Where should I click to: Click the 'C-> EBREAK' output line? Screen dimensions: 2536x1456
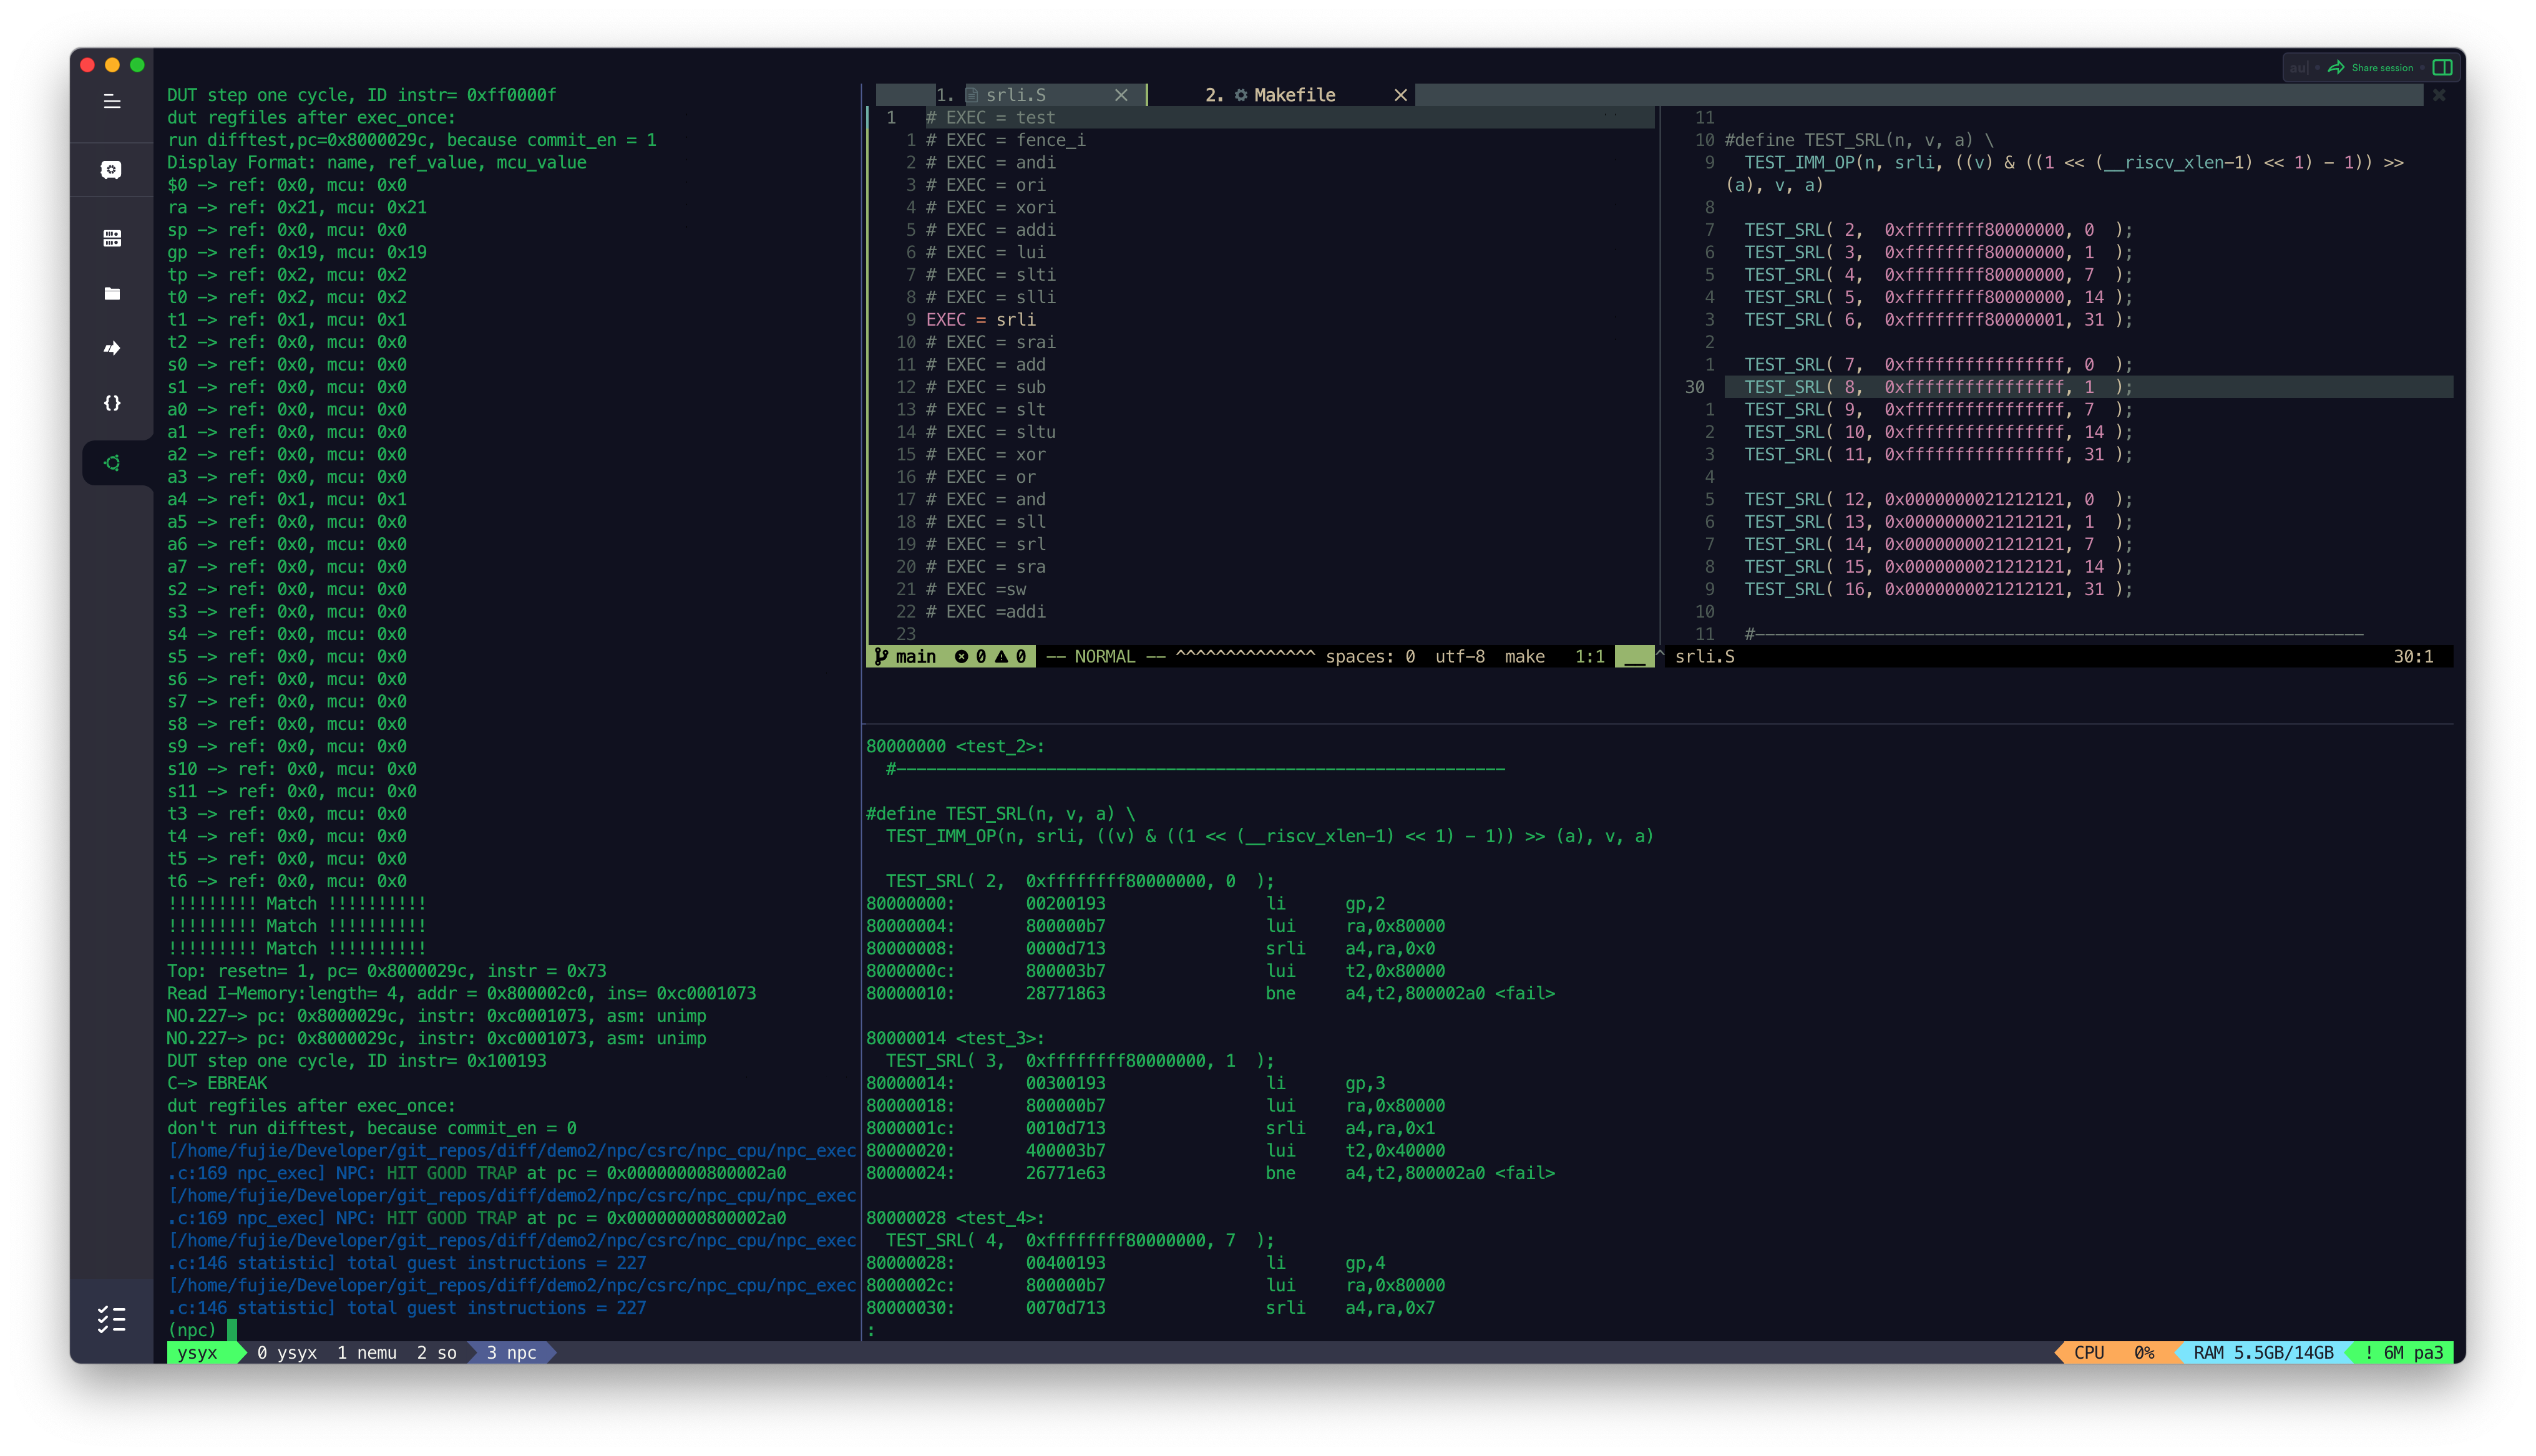217,1083
